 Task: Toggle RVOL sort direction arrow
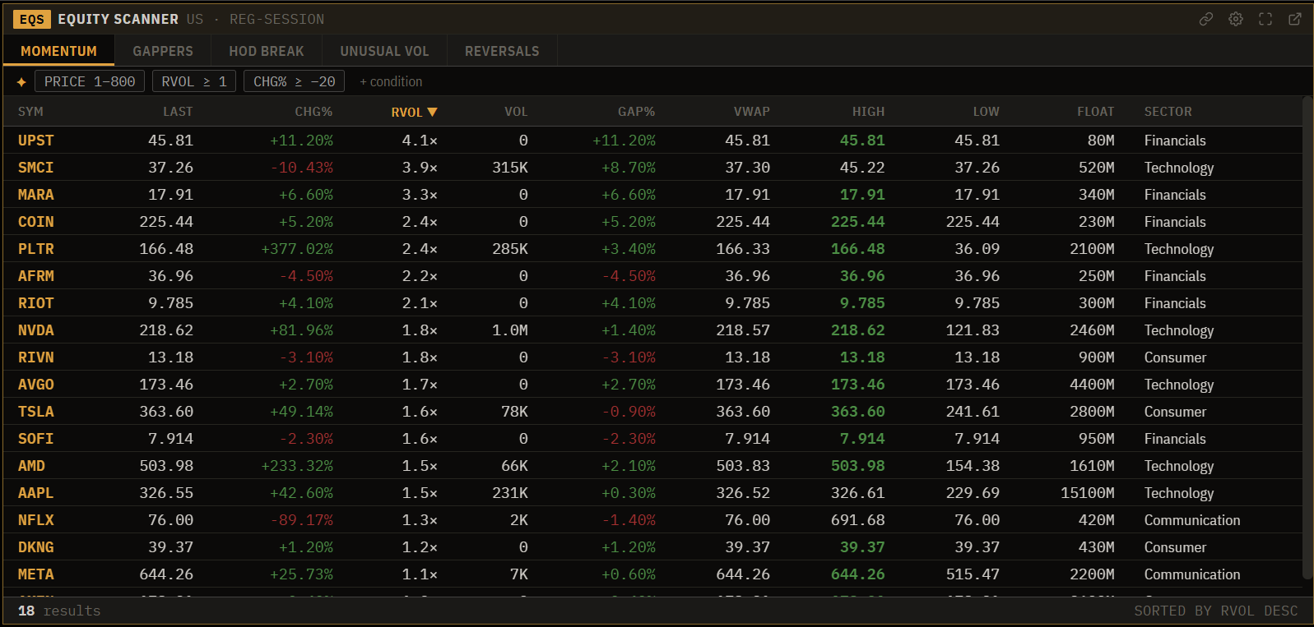coord(432,112)
